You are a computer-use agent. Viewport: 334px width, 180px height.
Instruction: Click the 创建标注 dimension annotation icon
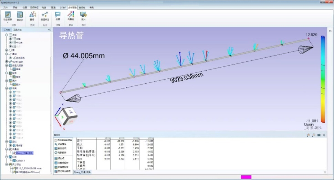click(44, 15)
